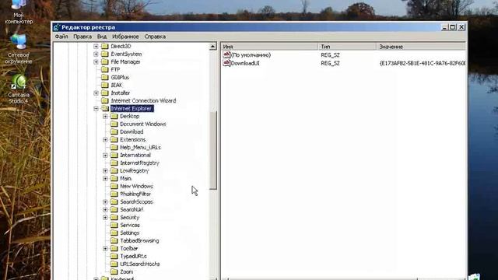
Task: Click the tree scrollbar up arrow
Action: tap(212, 47)
